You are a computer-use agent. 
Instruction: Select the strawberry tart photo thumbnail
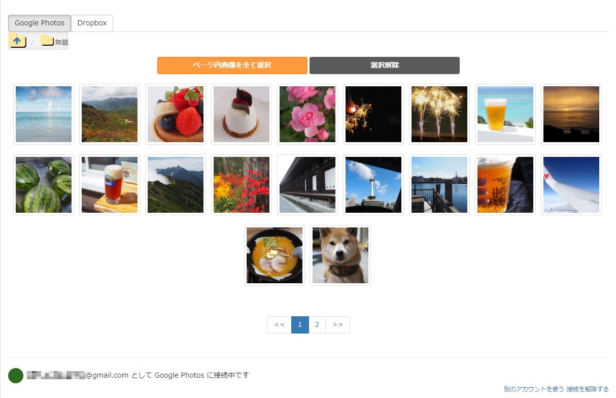176,114
